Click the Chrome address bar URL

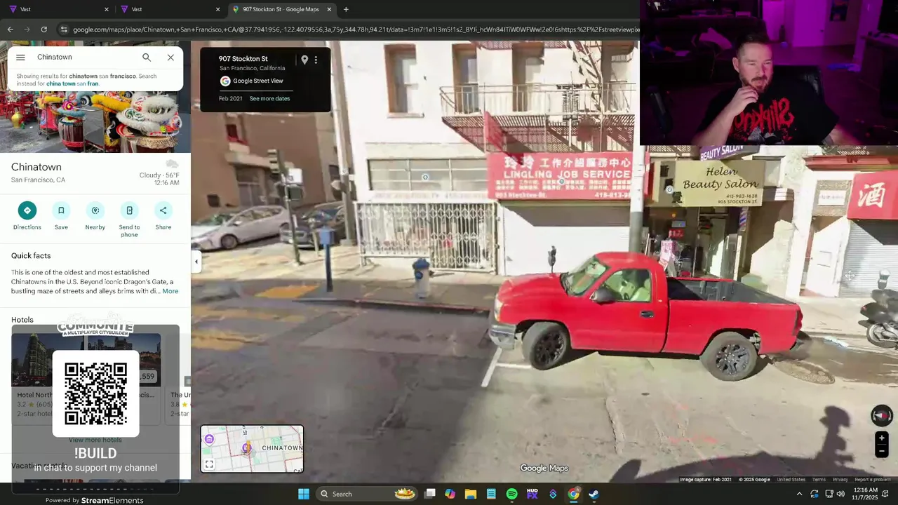[x=356, y=29]
